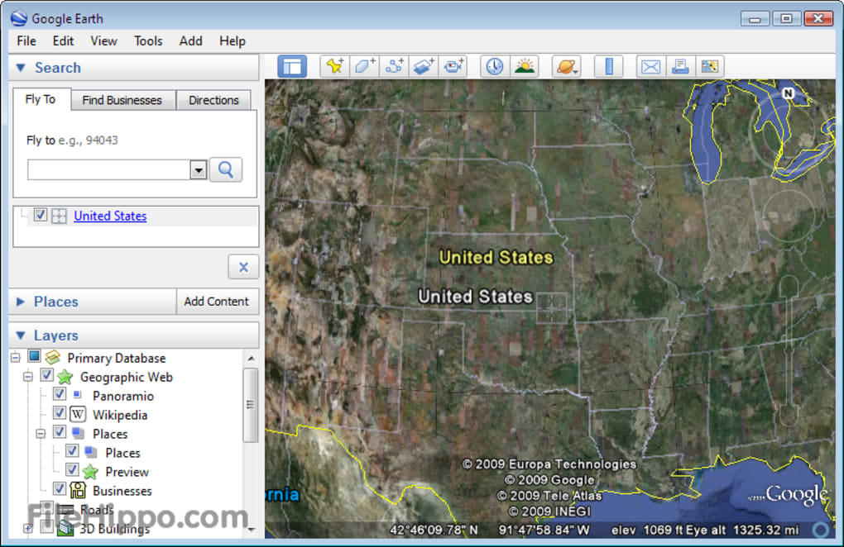Print the current view

tap(680, 67)
